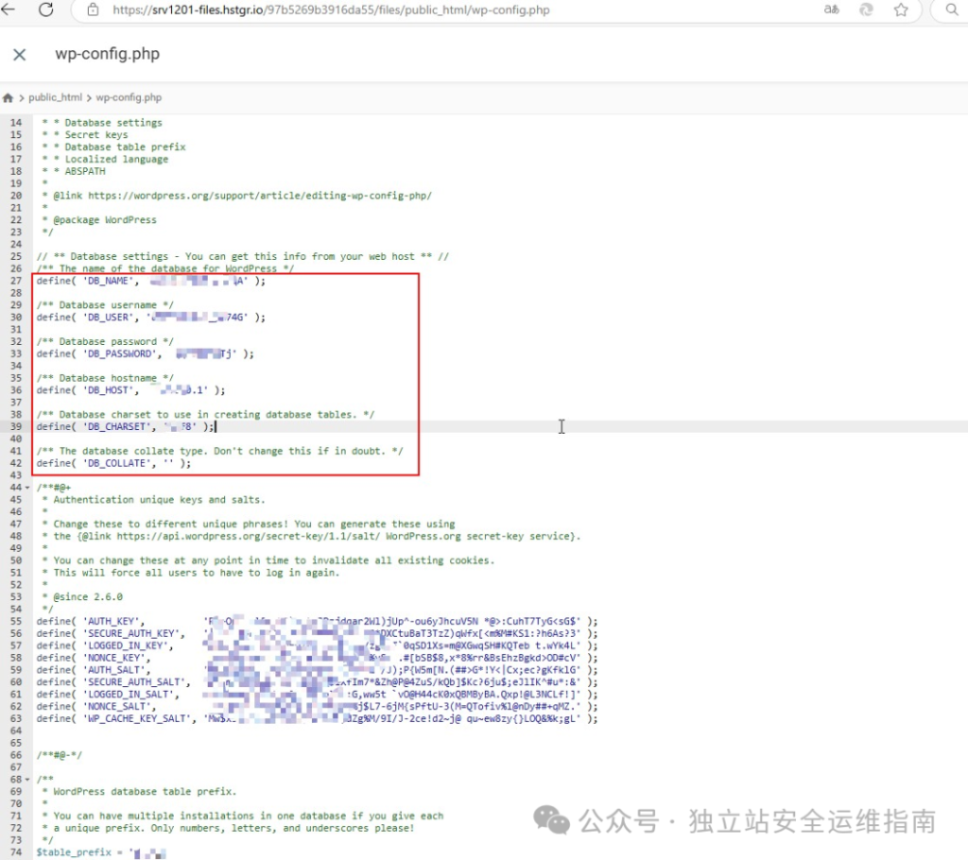Go to home folder breadcrumb icon
The width and height of the screenshot is (968, 860).
tap(8, 97)
